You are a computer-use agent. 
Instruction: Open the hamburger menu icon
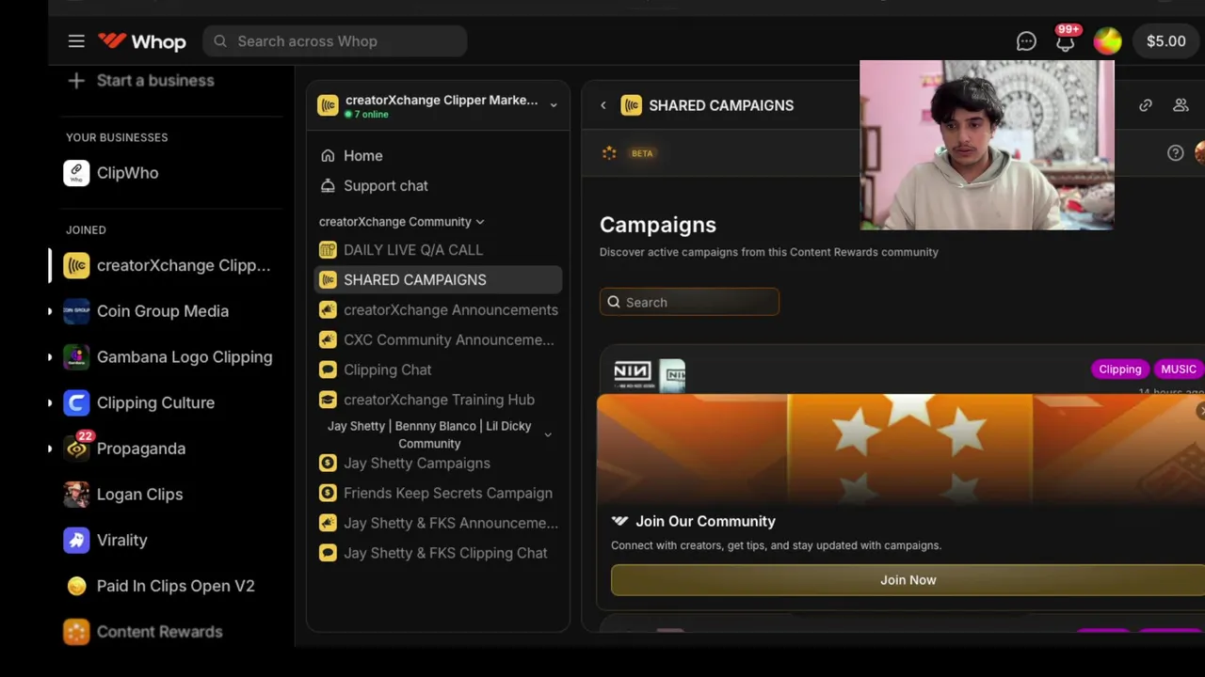pyautogui.click(x=76, y=41)
